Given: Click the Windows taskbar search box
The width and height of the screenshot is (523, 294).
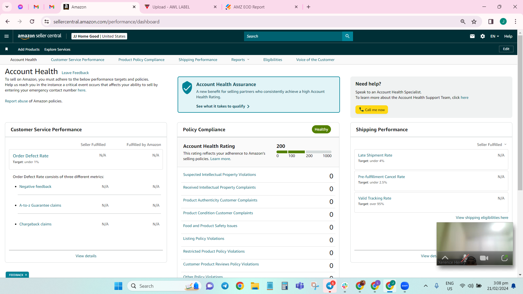Looking at the screenshot, I should point(164,286).
